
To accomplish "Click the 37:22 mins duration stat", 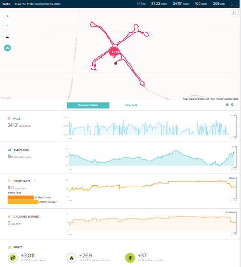I will (x=159, y=4).
